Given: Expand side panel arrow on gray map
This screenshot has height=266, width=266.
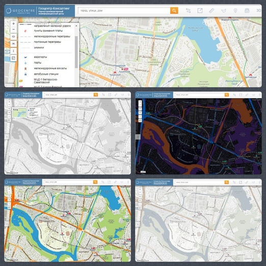Looking at the screenshot, I should click(7, 137).
